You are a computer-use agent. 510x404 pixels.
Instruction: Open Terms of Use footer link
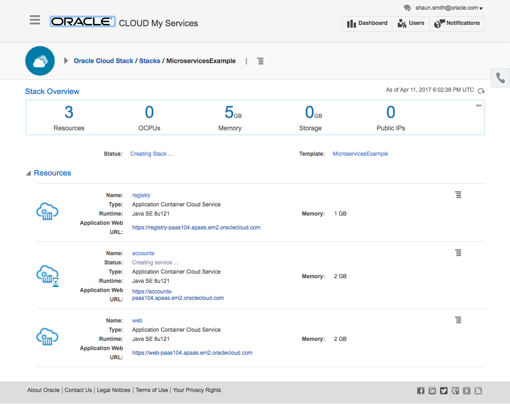(152, 390)
